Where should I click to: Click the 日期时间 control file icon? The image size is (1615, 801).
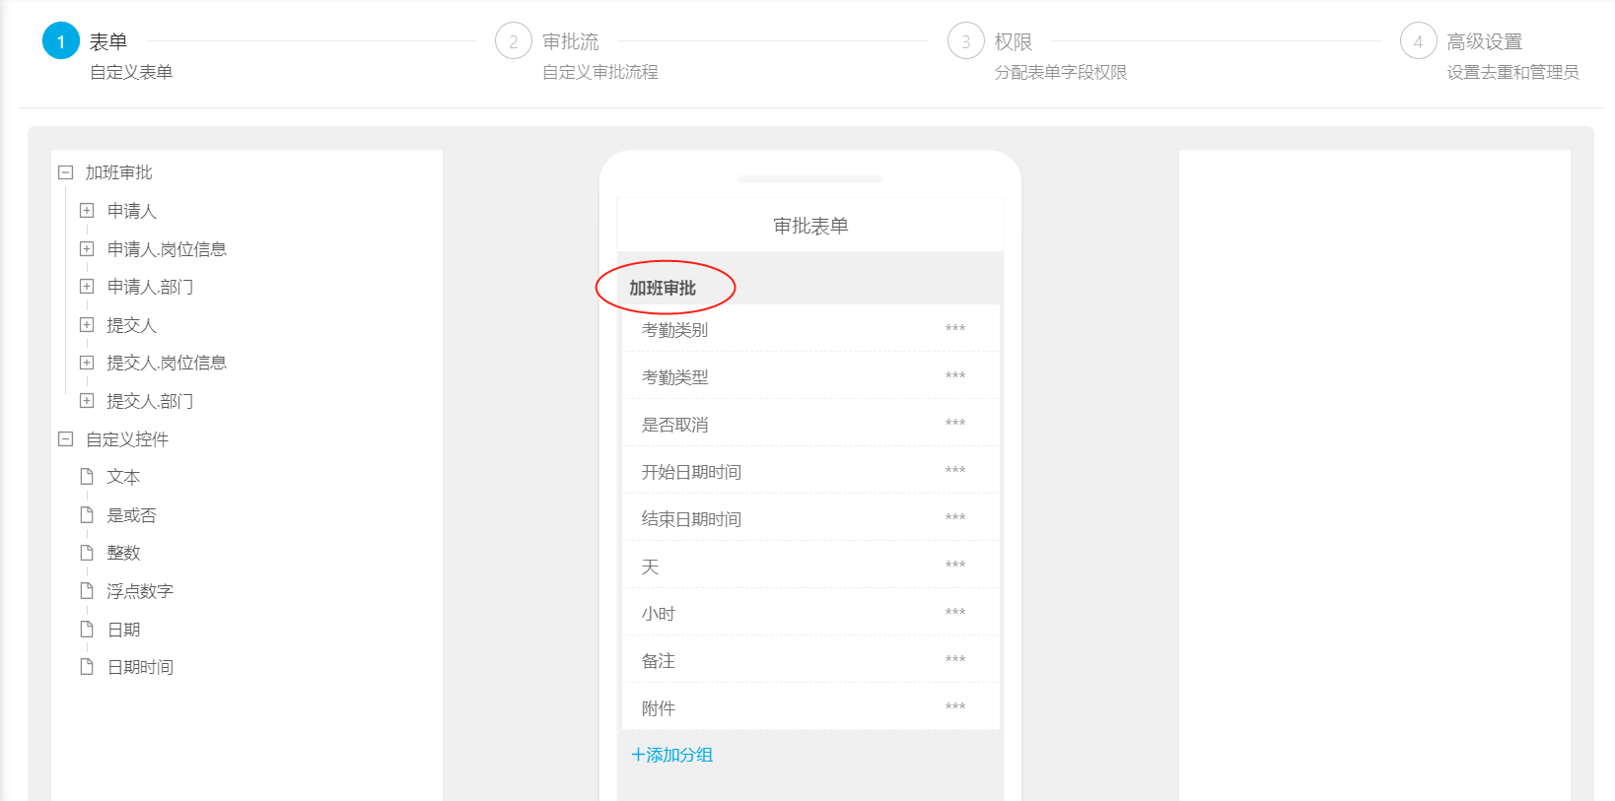pyautogui.click(x=87, y=667)
